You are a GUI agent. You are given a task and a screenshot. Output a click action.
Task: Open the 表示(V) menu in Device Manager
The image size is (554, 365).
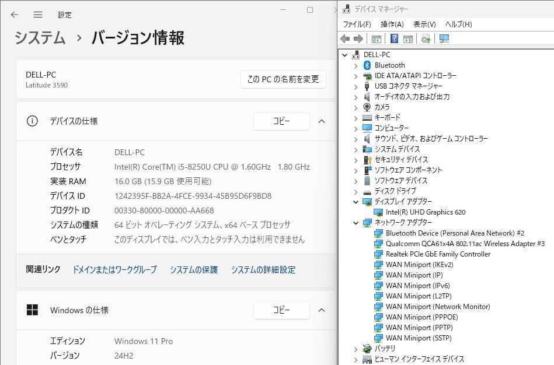pos(424,24)
